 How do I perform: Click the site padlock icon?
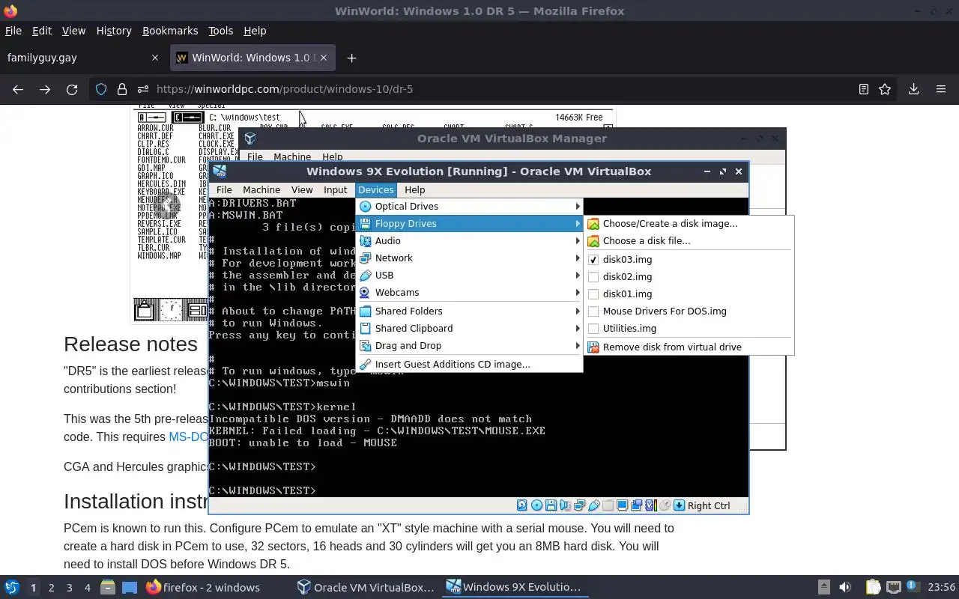[x=121, y=89]
